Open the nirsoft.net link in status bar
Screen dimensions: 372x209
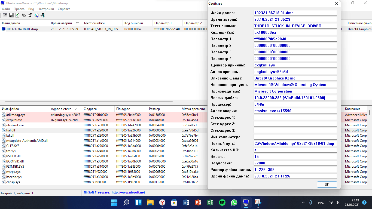coord(128,192)
